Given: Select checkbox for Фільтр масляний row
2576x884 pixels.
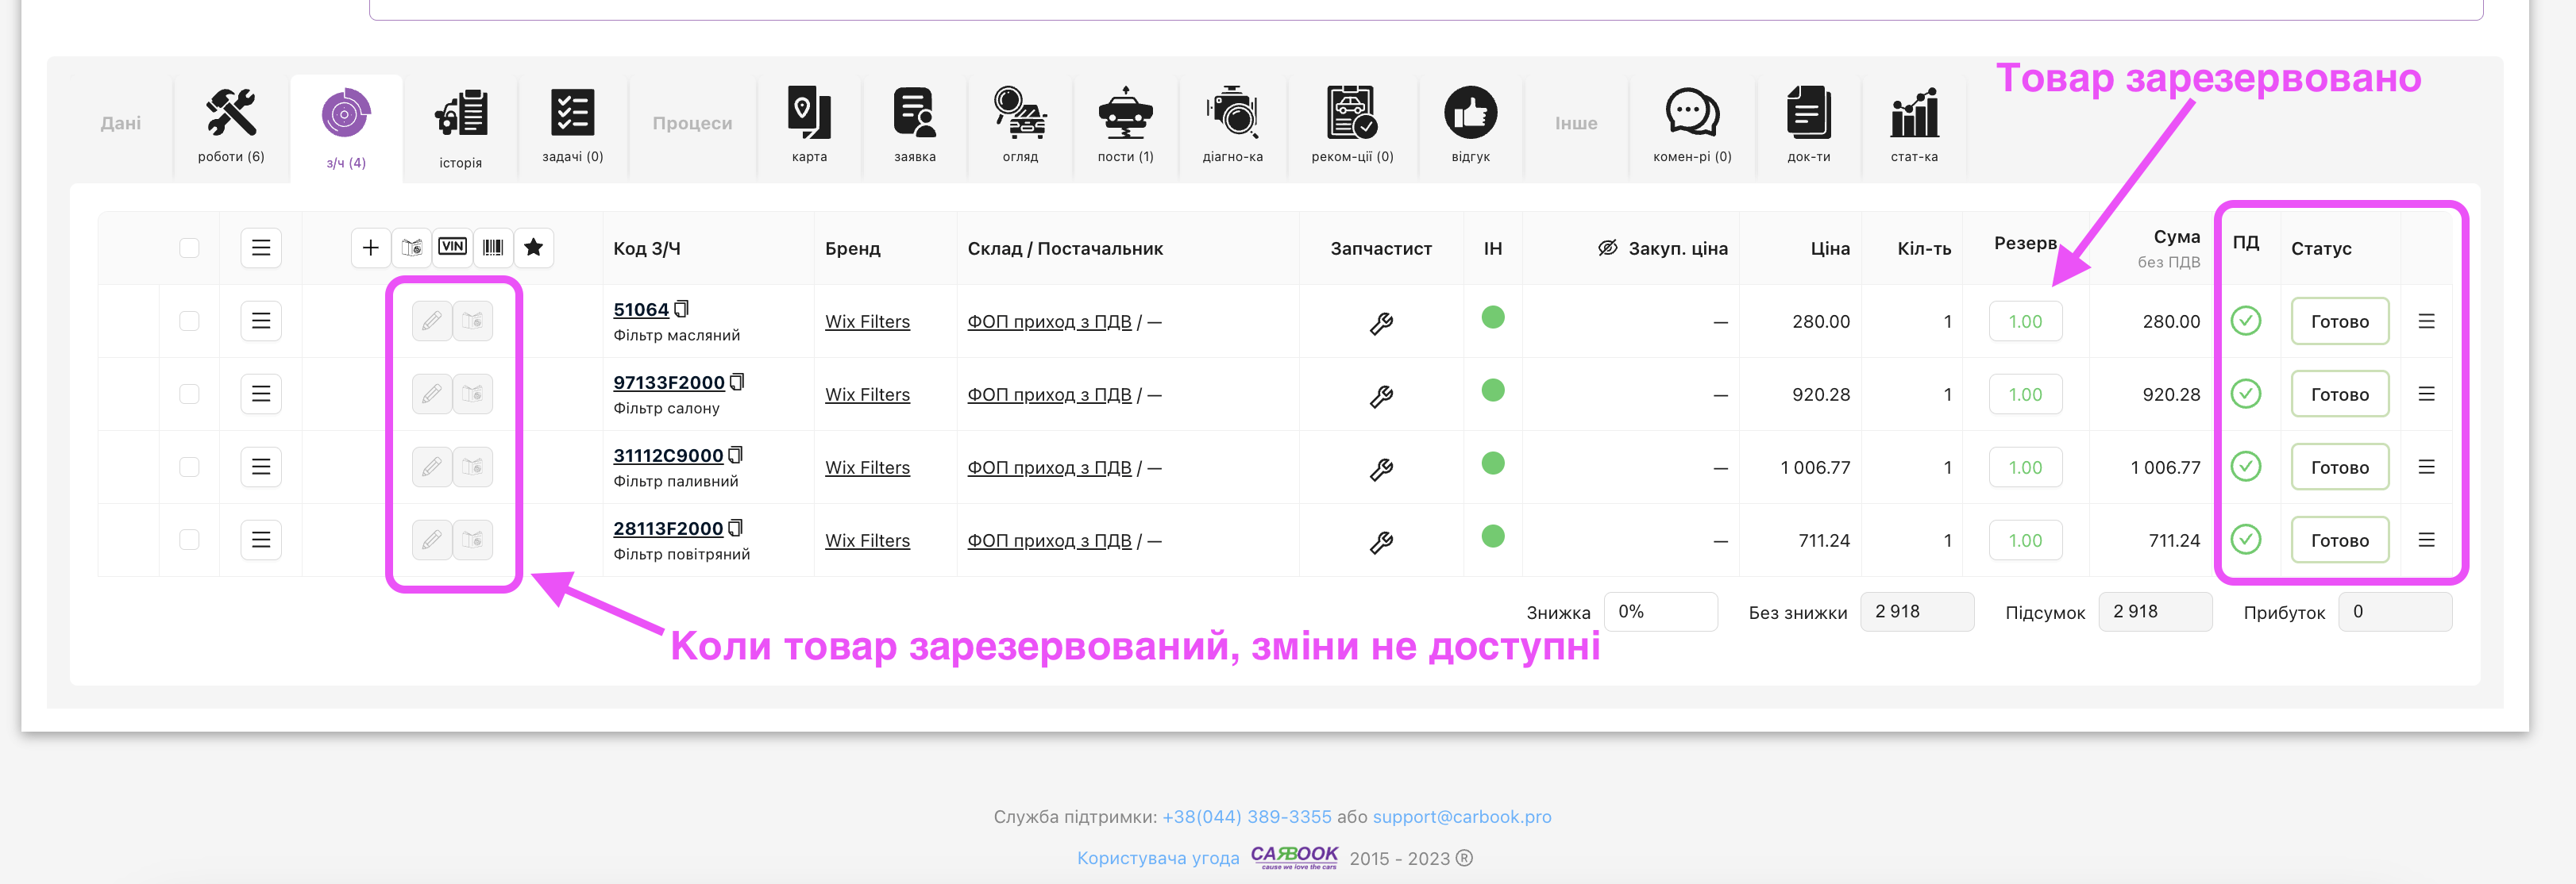Looking at the screenshot, I should pos(189,321).
